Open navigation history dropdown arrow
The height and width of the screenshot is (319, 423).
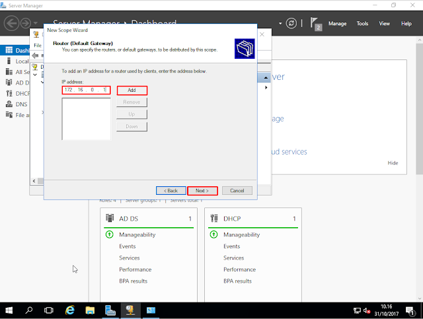(x=36, y=23)
